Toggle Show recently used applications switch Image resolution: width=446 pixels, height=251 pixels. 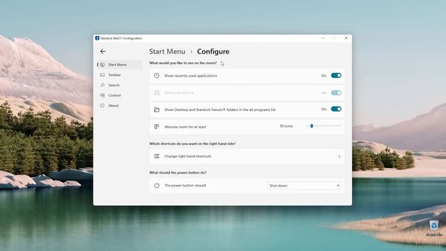[336, 75]
